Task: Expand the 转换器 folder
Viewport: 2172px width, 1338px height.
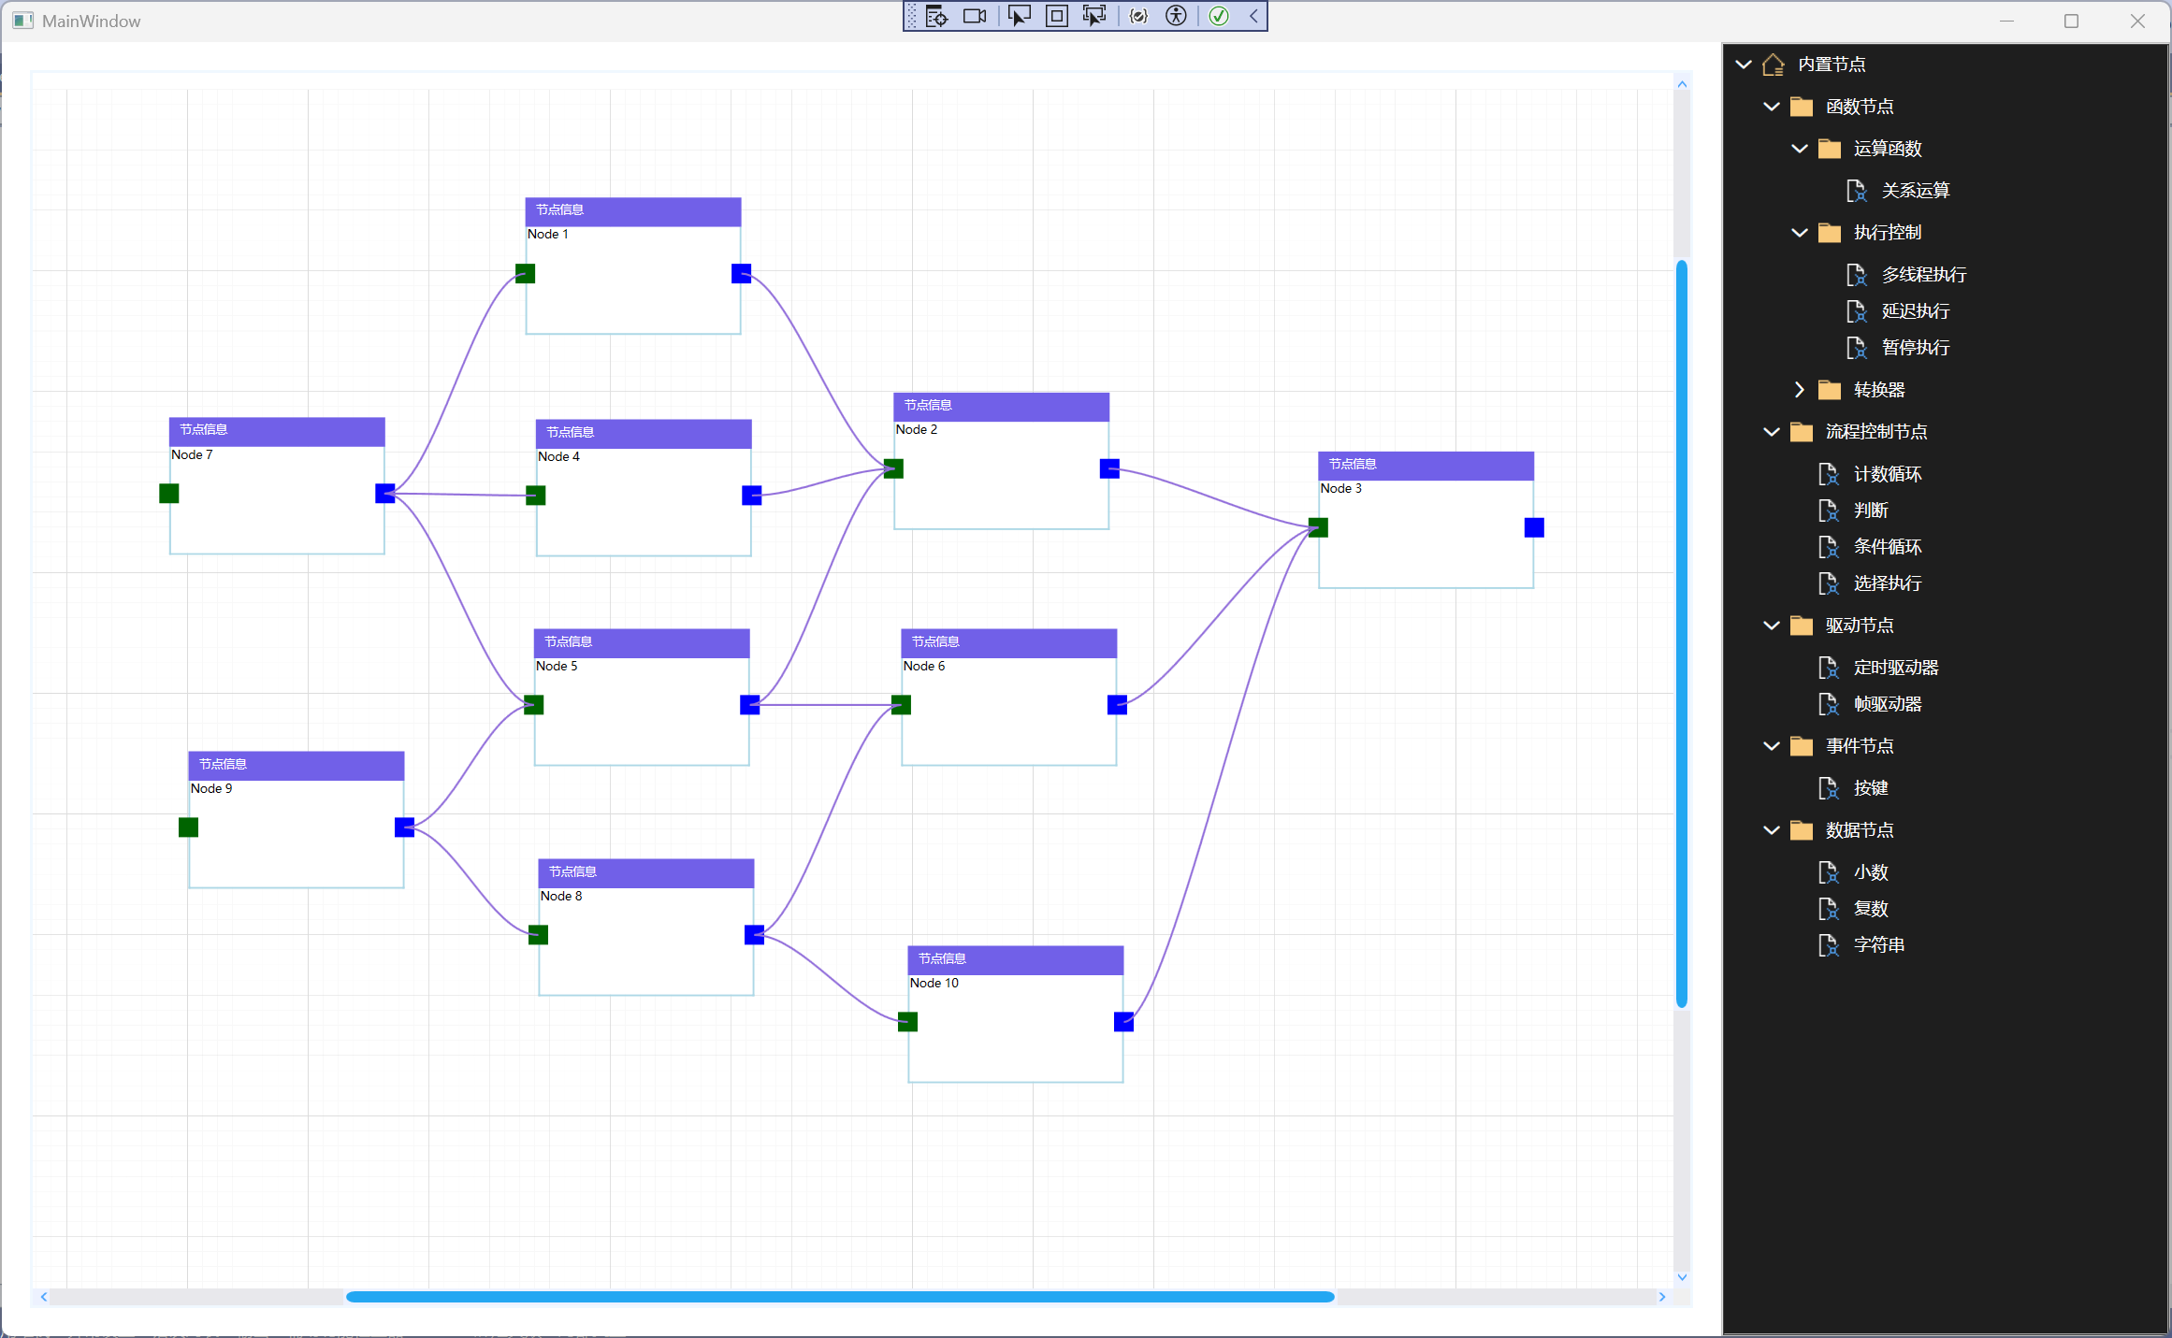Action: point(1799,390)
